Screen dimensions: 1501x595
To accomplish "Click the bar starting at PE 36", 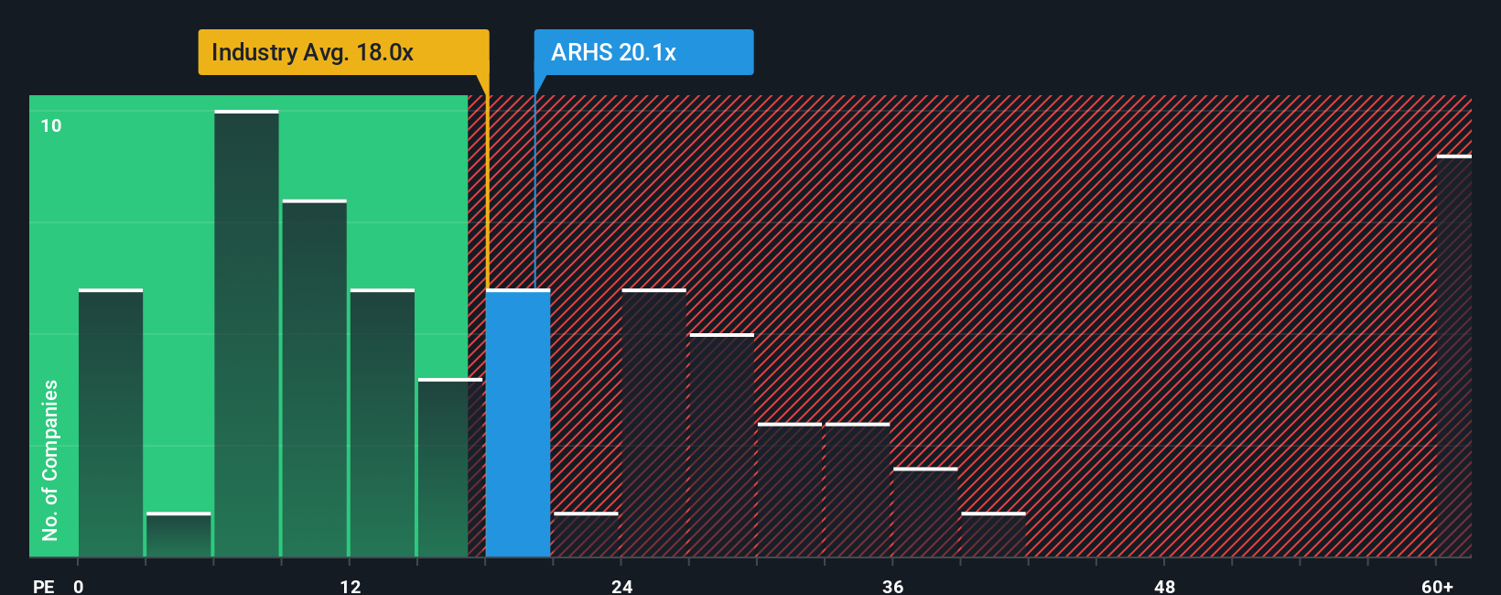I will (x=925, y=513).
